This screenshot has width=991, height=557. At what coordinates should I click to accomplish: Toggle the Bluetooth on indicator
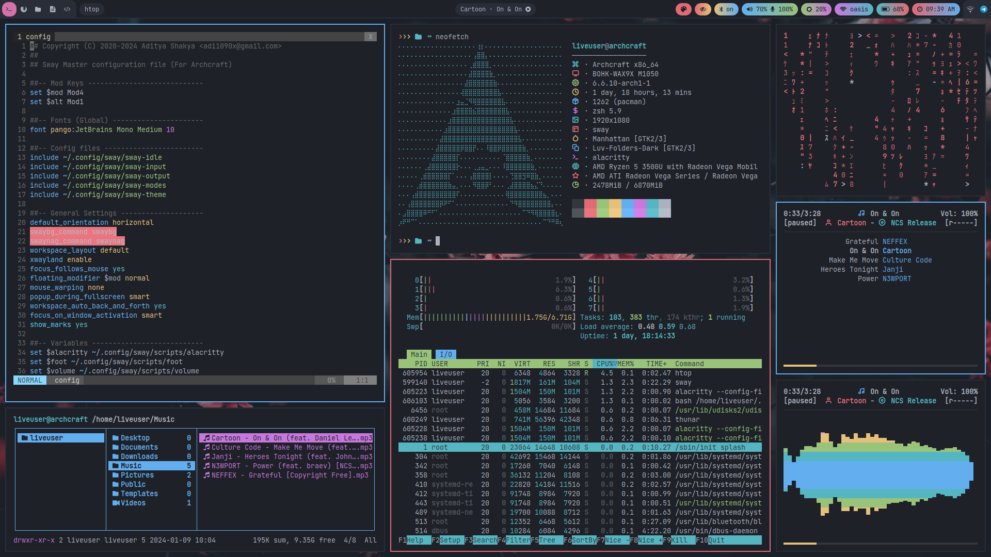click(x=726, y=9)
